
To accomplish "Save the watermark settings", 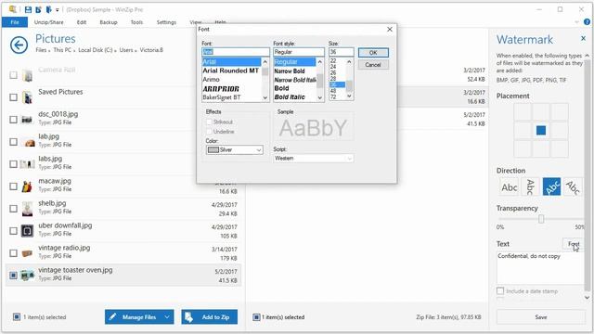I will click(x=541, y=317).
